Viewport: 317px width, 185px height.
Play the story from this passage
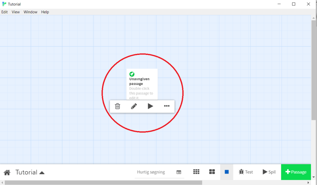[x=150, y=106]
